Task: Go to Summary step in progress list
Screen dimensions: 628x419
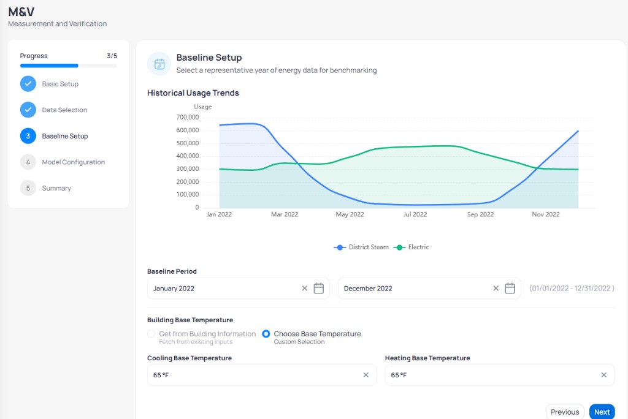Action: point(46,188)
